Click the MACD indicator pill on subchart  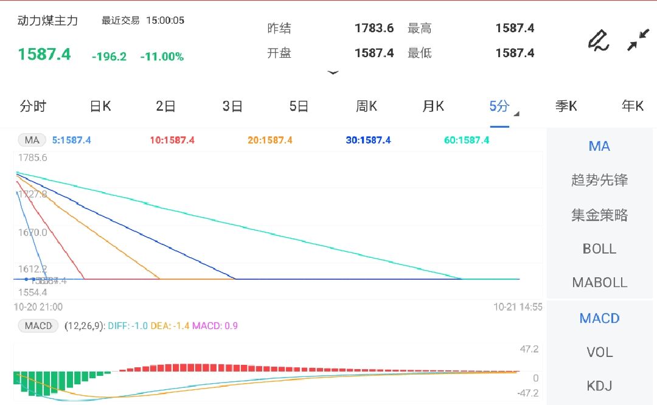[x=38, y=326]
